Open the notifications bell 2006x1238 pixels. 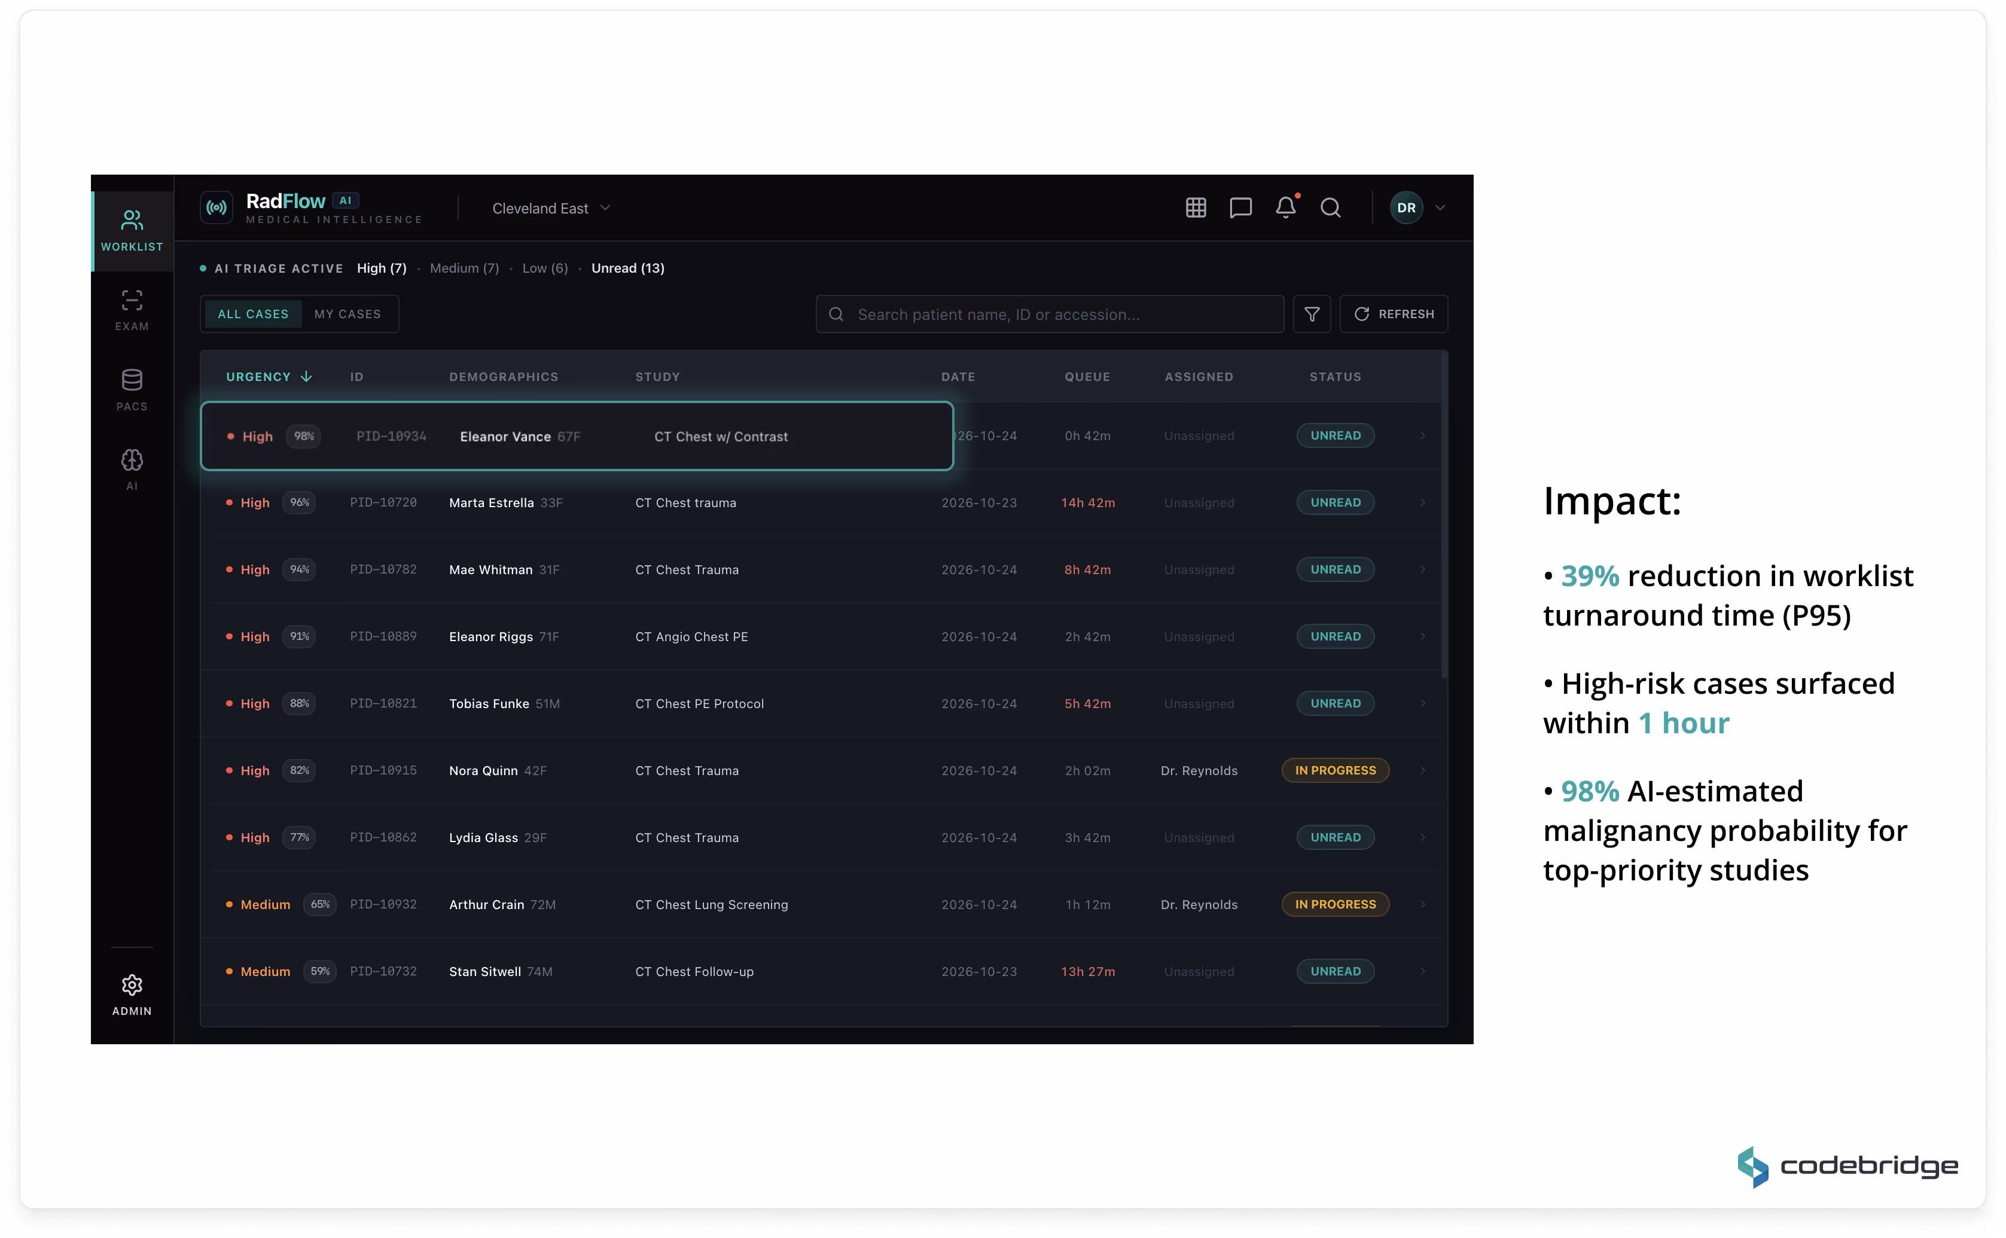coord(1285,208)
